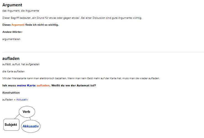The image size is (204, 138).
Task: Click blue 'meine Karte' text
Action: (x=26, y=85)
